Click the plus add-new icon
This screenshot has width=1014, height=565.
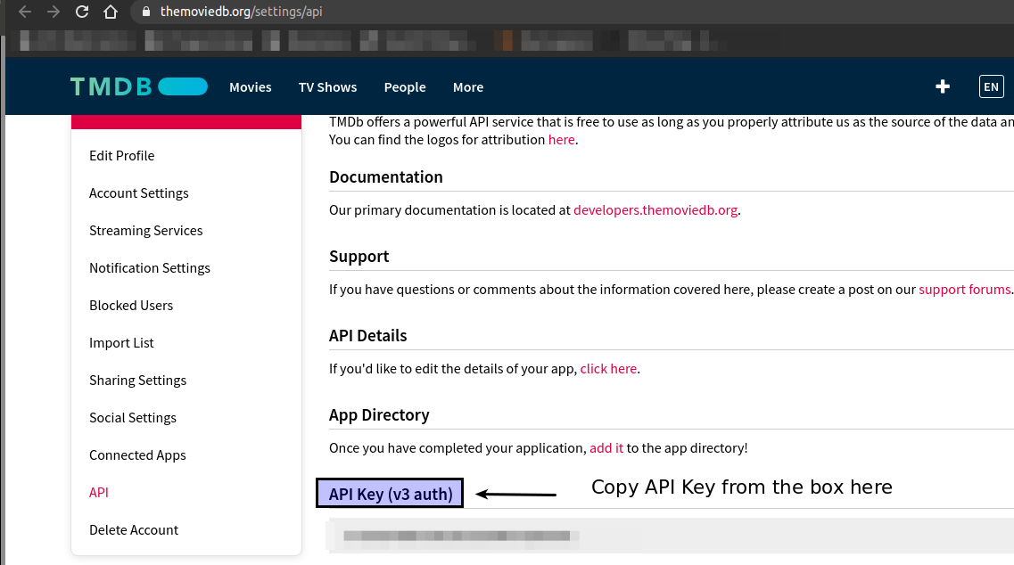(943, 86)
